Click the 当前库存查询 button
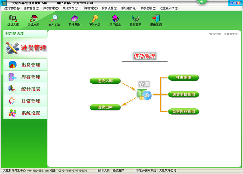Image resolution: width=243 pixels, height=174 pixels. pos(183,111)
